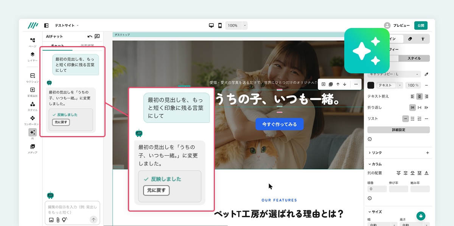Viewport: 454px width, 226px height.
Task: Click the セクション sidebar icon
Action: (33, 76)
